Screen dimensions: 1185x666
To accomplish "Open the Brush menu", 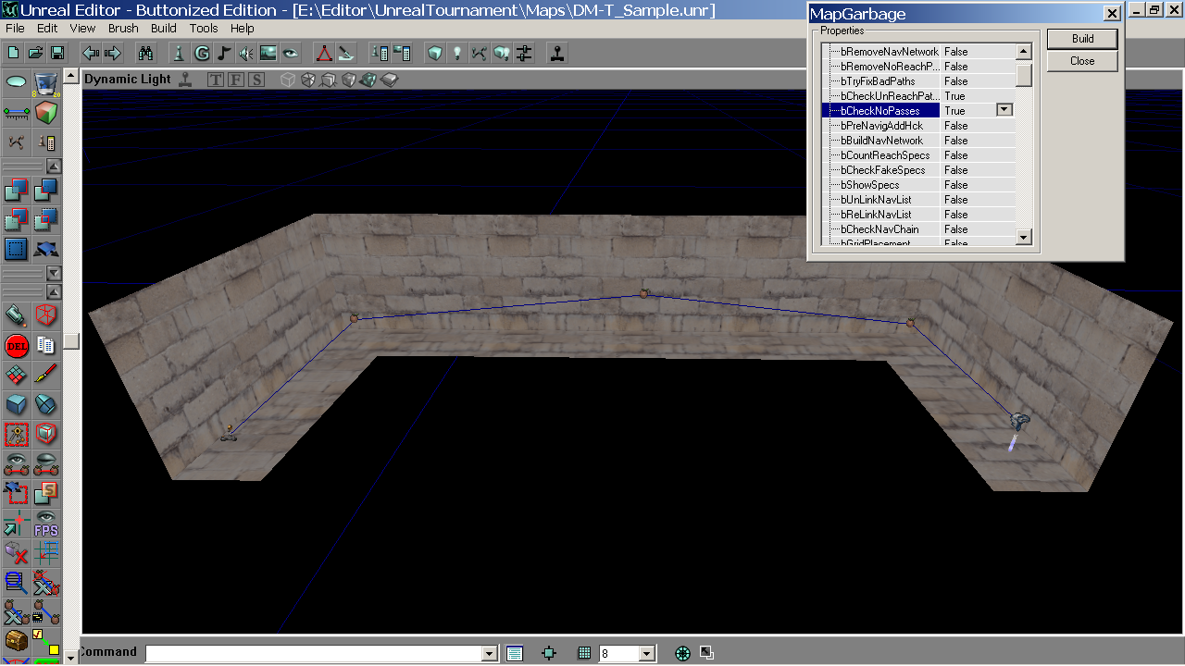I will (x=123, y=29).
